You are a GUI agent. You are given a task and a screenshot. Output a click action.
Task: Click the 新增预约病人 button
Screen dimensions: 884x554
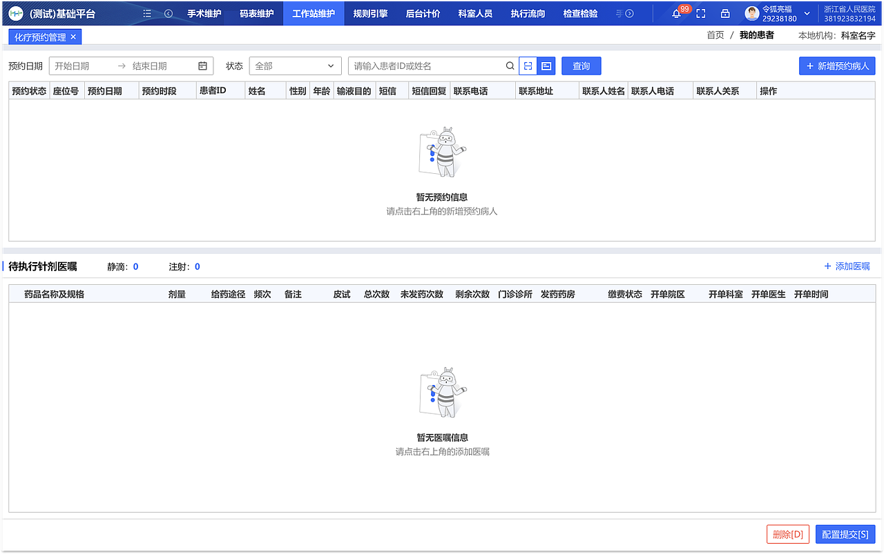pyautogui.click(x=837, y=66)
